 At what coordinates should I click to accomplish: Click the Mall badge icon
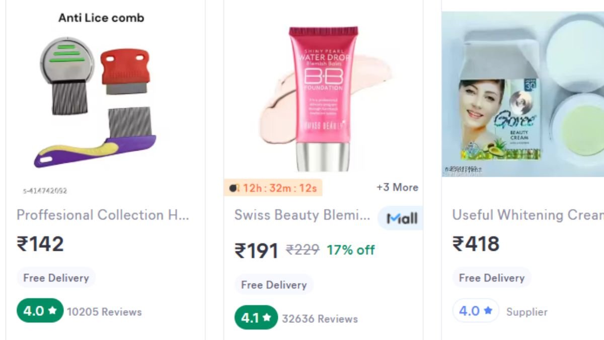coord(402,218)
